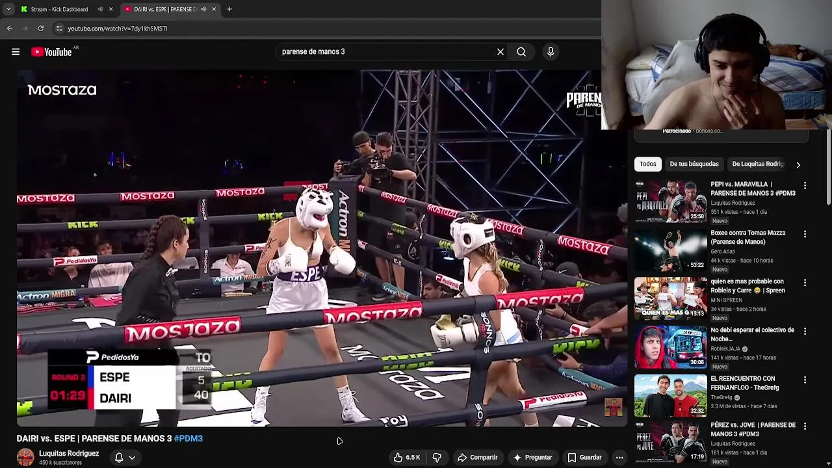This screenshot has width=832, height=468.
Task: Open the YouTube guide hamburger menu
Action: point(16,52)
